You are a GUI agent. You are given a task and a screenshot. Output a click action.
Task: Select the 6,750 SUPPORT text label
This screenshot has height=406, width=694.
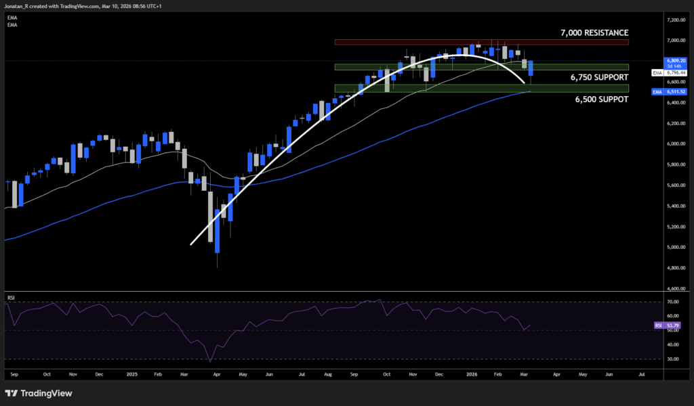point(598,77)
